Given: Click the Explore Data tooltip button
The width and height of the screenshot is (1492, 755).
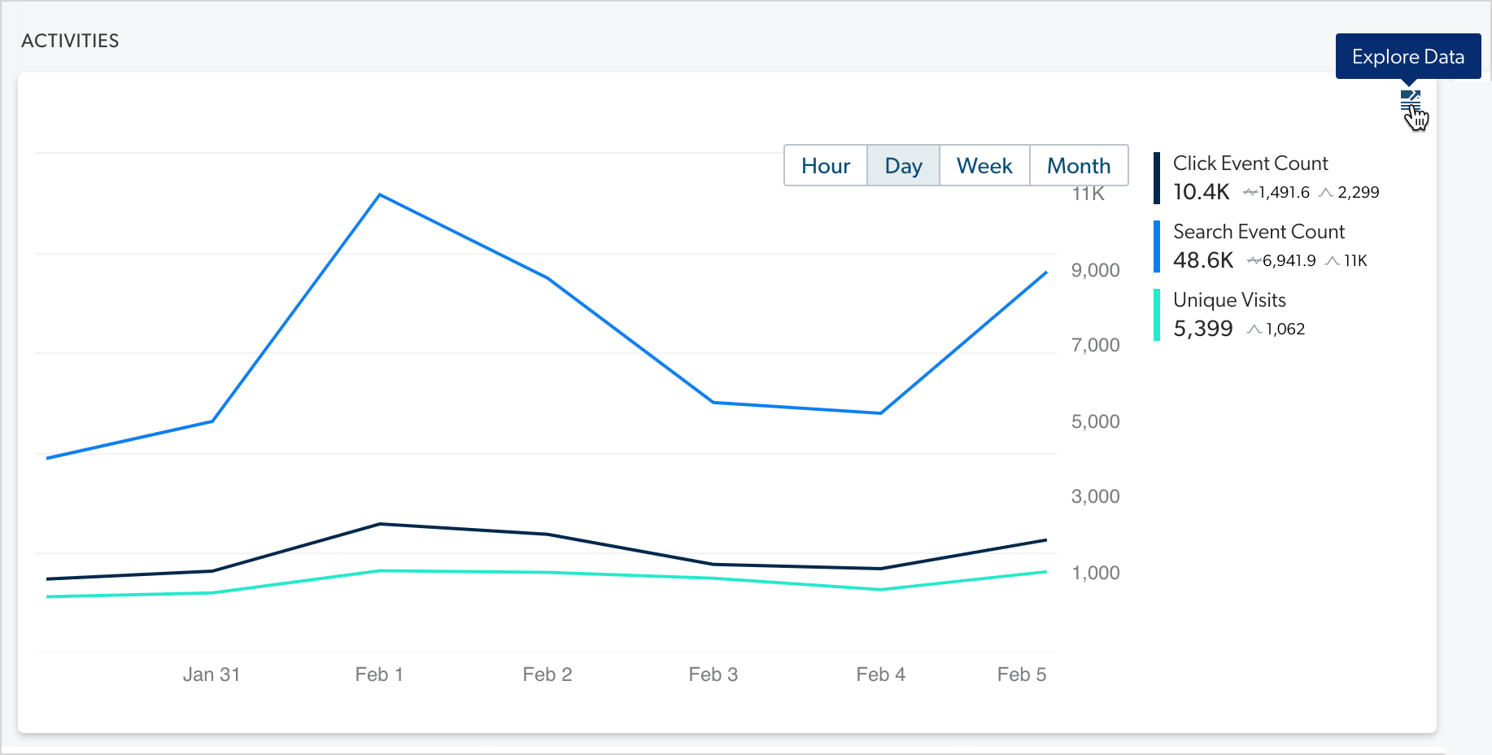Looking at the screenshot, I should (1408, 56).
